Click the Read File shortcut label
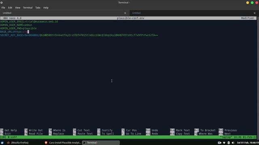Image resolution: width=259 pixels, height=145 pixels. coord(36,134)
